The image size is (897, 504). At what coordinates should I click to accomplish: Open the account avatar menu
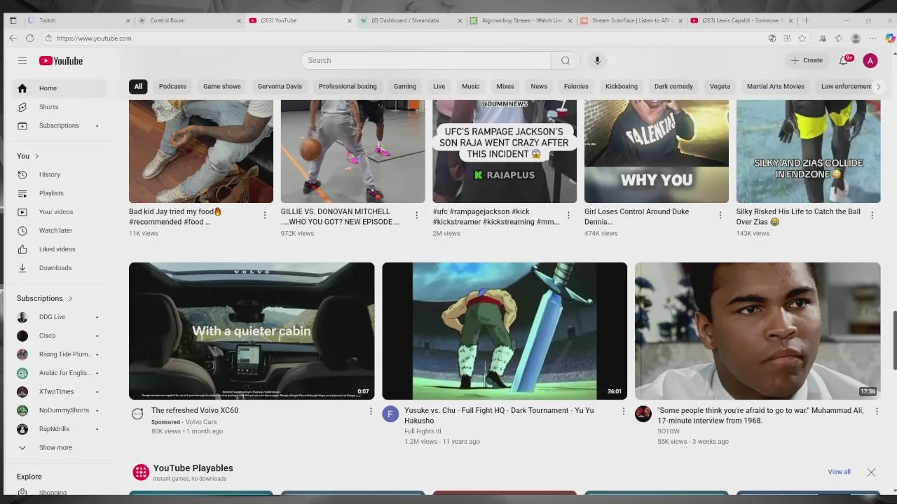(870, 61)
